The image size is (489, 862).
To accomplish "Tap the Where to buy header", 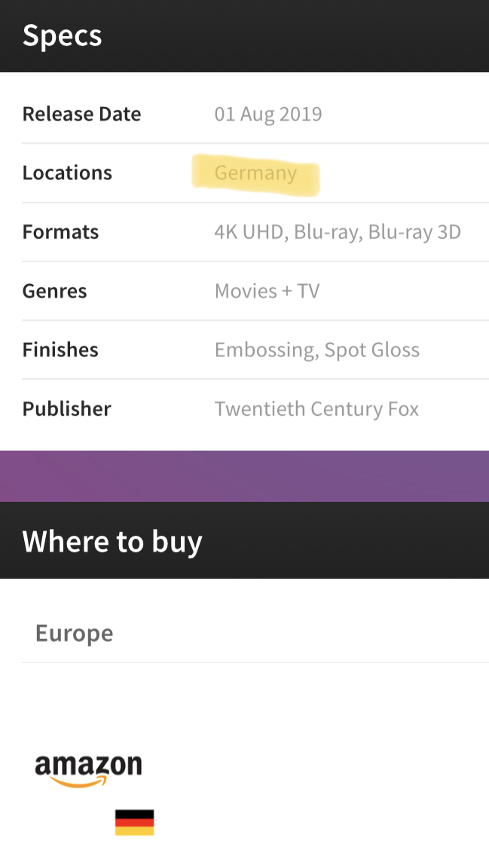I will pyautogui.click(x=112, y=542).
